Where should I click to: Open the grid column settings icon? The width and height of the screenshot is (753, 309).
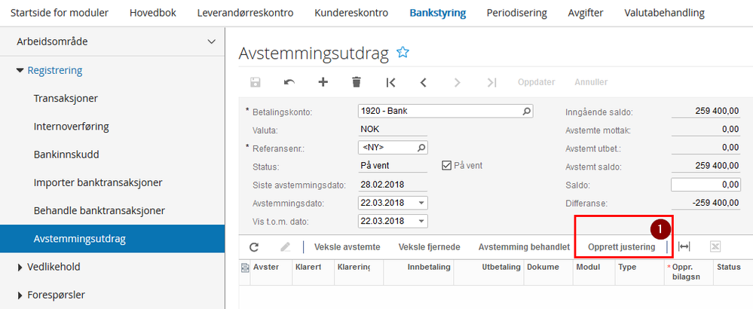coord(245,268)
